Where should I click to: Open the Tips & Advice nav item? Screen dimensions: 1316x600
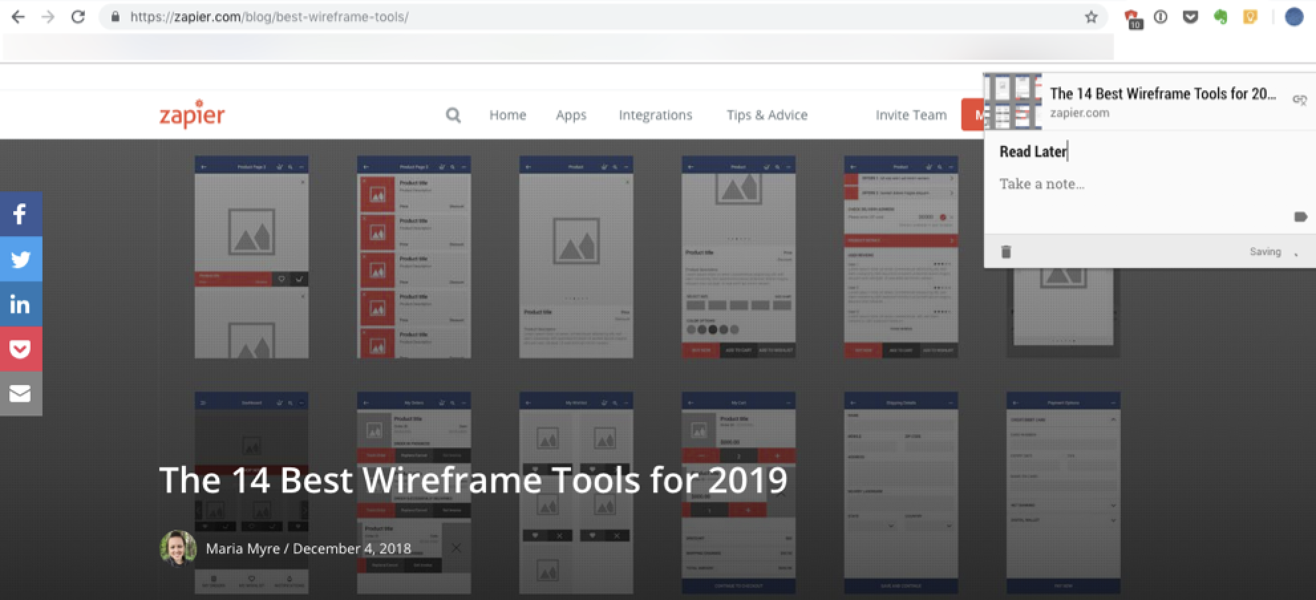[x=767, y=115]
